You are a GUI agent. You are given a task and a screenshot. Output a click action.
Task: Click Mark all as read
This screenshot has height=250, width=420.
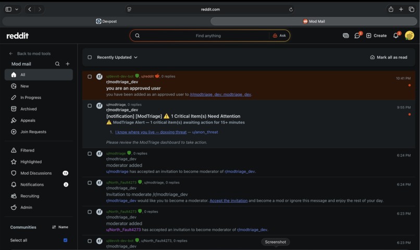coord(389,57)
